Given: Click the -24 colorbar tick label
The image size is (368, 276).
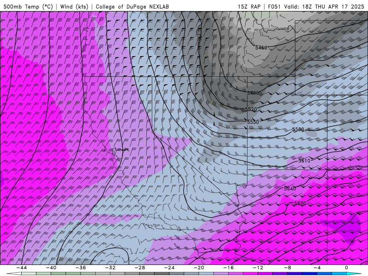Looking at the screenshot, I should (x=169, y=268).
